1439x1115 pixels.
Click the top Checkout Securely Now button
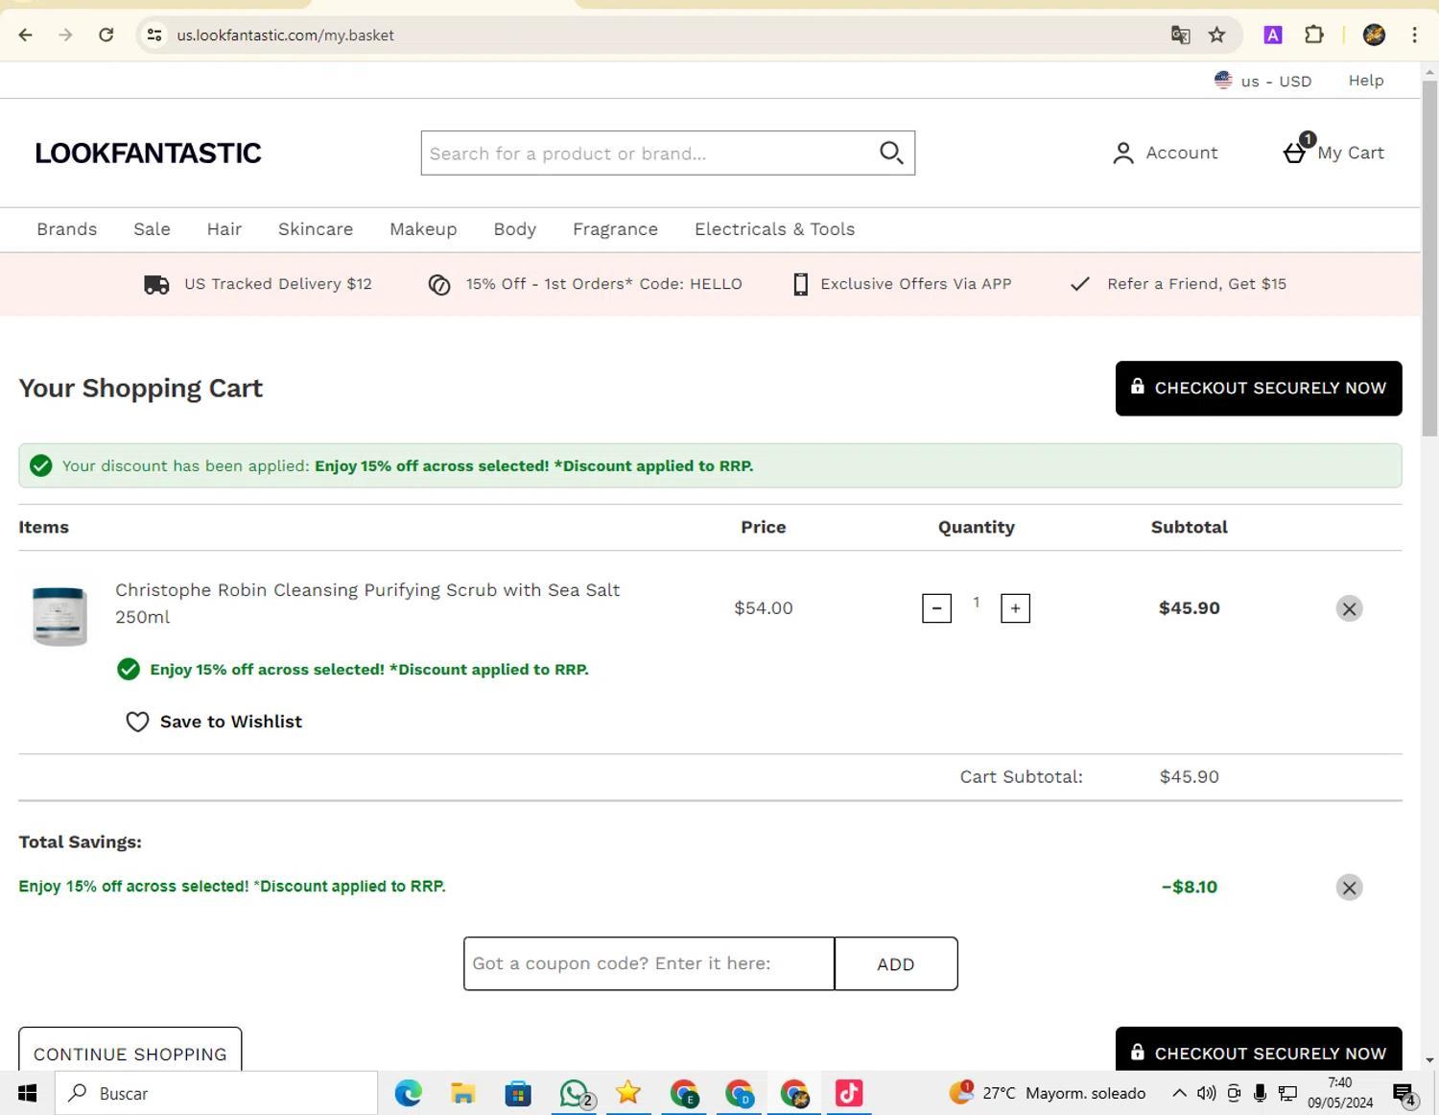pyautogui.click(x=1259, y=389)
